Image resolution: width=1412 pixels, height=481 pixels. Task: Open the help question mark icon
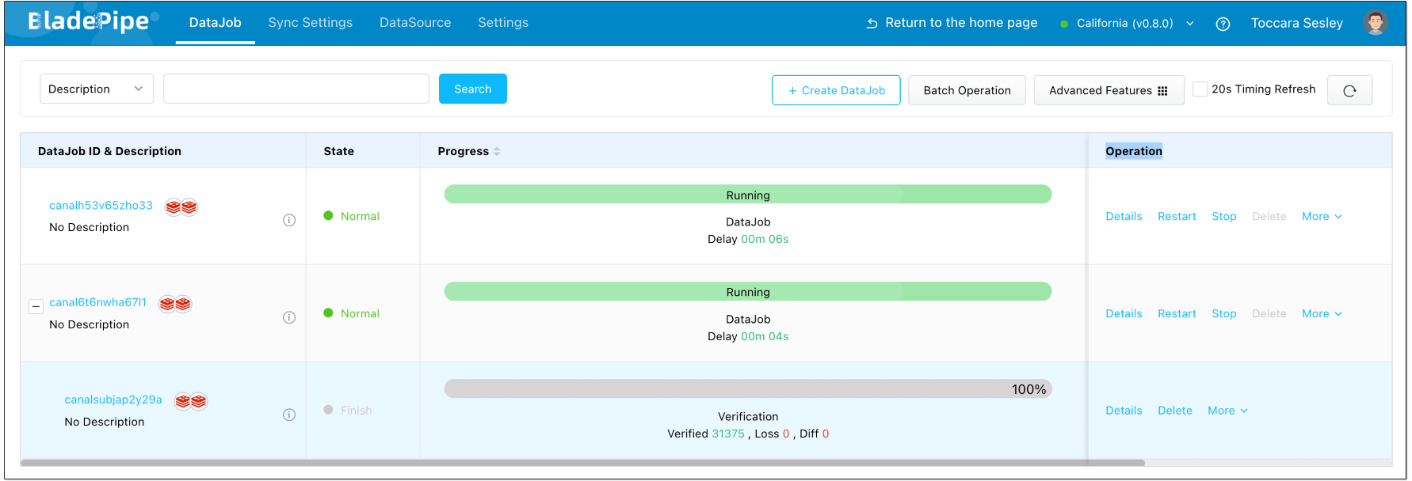pyautogui.click(x=1223, y=24)
